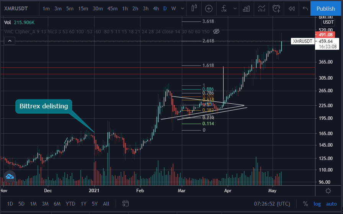Set date range to 6M

coord(57,204)
